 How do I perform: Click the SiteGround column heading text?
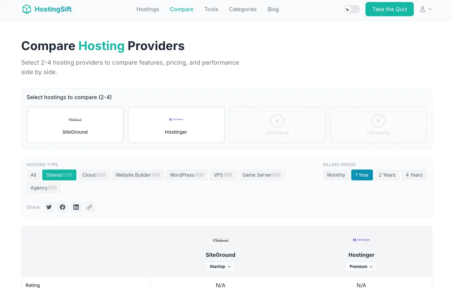[x=220, y=255]
